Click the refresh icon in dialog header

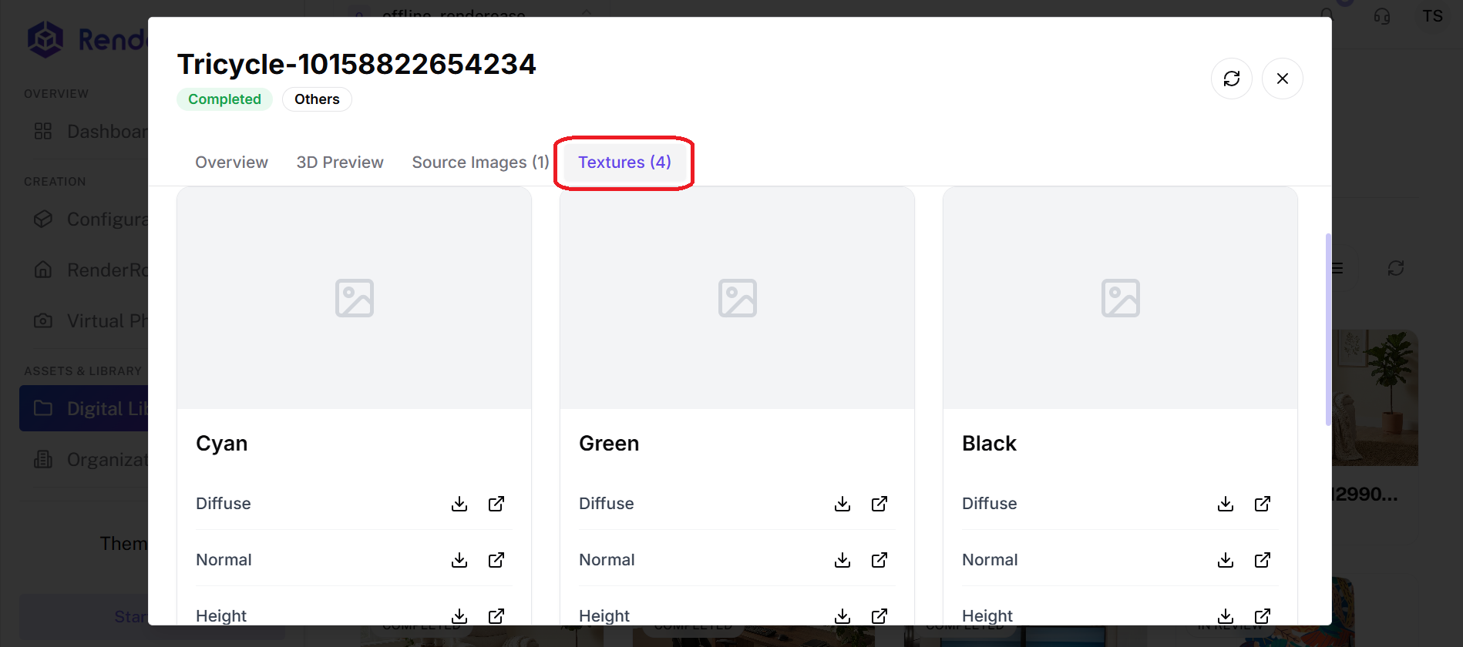point(1232,79)
